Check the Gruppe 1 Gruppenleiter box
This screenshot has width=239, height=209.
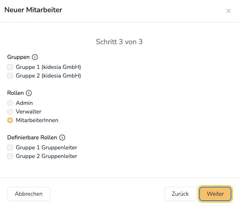point(10,148)
